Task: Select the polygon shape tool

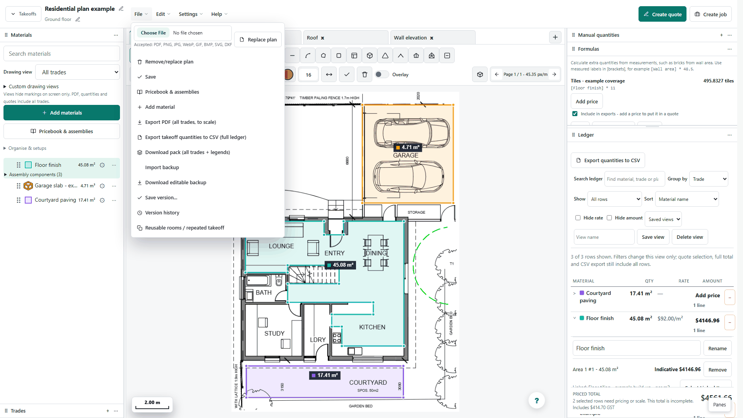Action: (x=323, y=56)
